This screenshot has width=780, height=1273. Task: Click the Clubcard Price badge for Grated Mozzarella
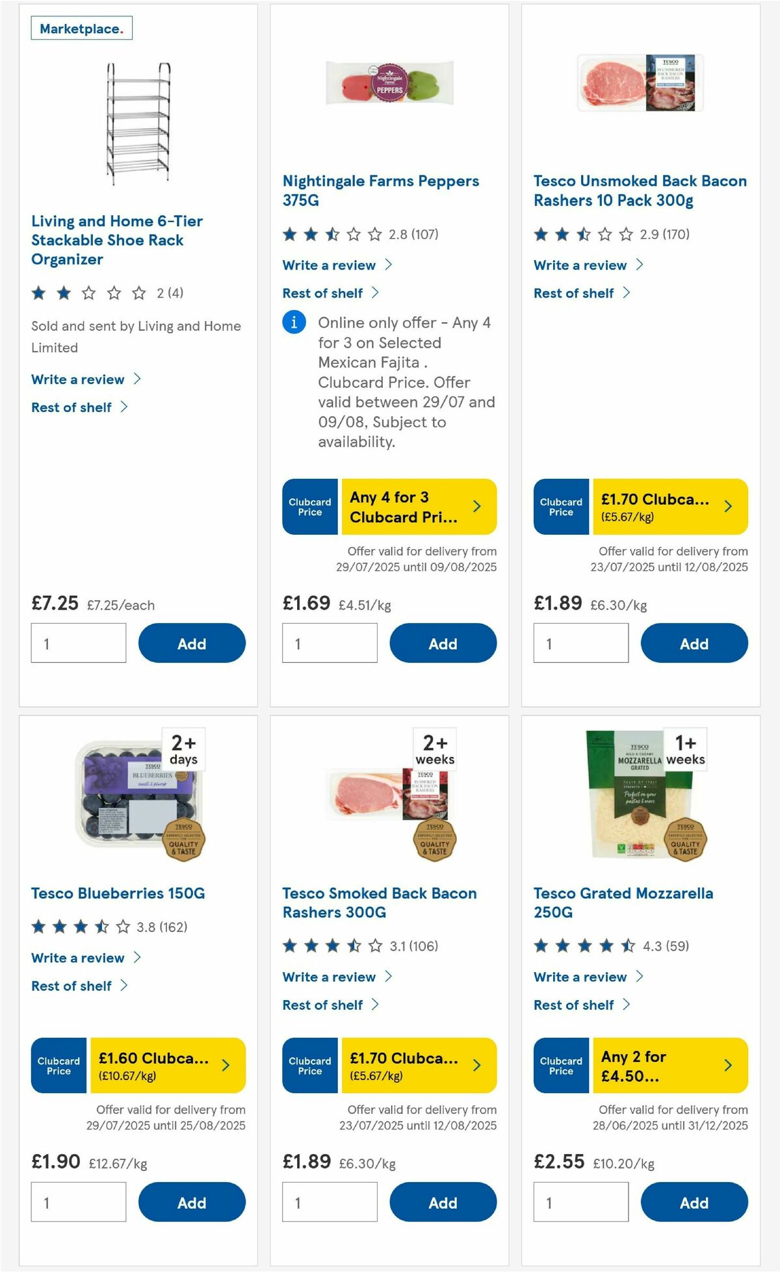[560, 1066]
